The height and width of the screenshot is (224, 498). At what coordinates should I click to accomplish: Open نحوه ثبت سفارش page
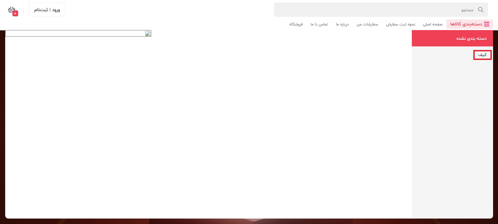coord(400,24)
